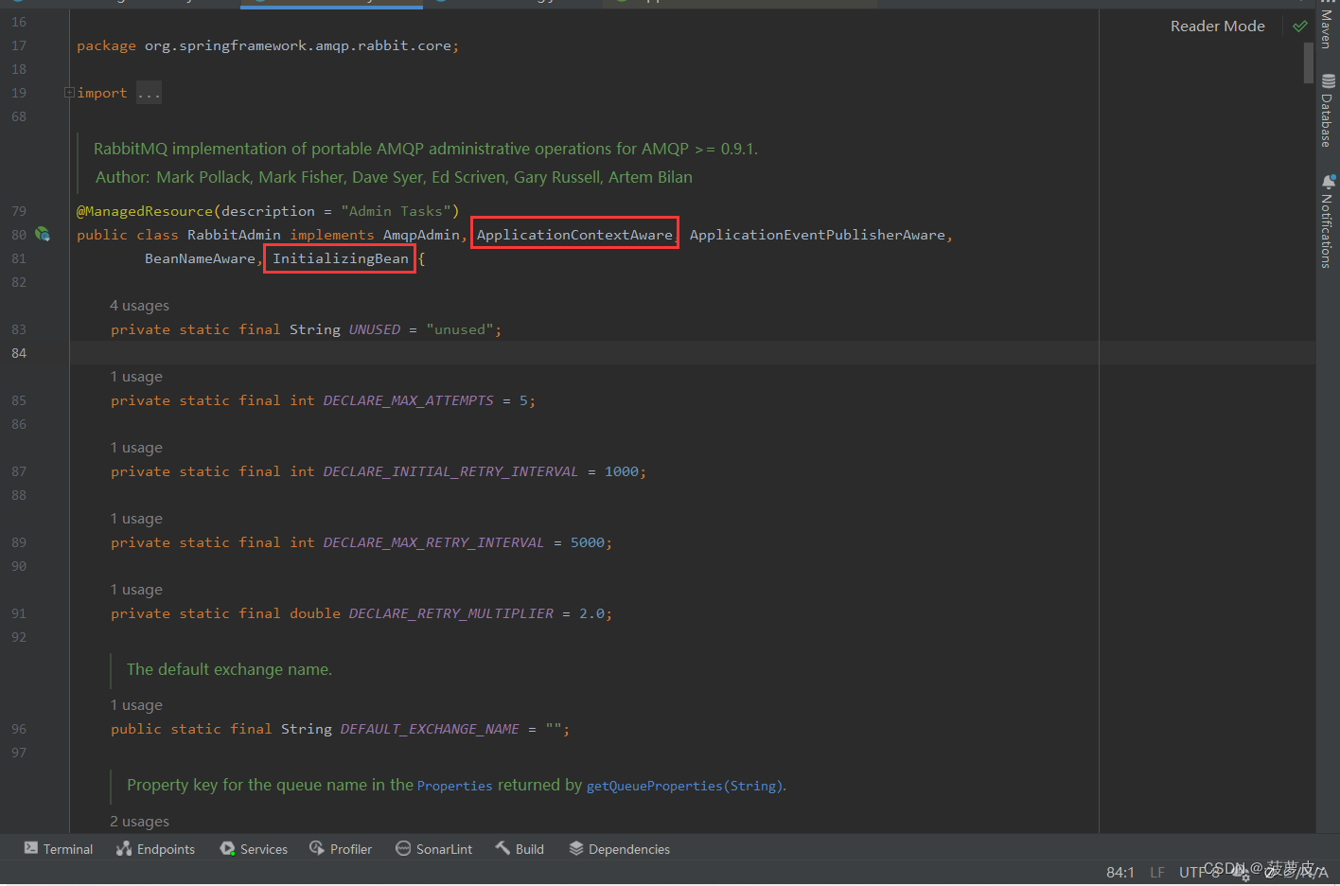Click the DECLARE_RETRY_MULTIPLIER constant name
The image size is (1340, 886).
[x=450, y=613]
